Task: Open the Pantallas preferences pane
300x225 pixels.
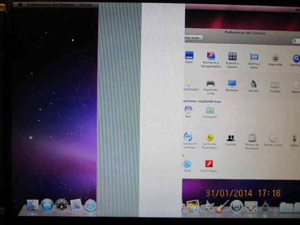Action: coord(232,84)
